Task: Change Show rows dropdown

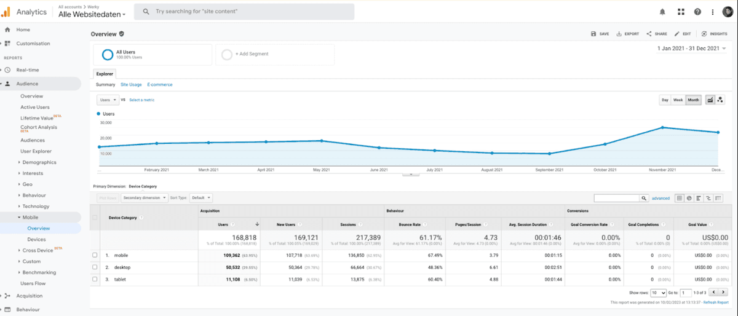Action: (658, 293)
